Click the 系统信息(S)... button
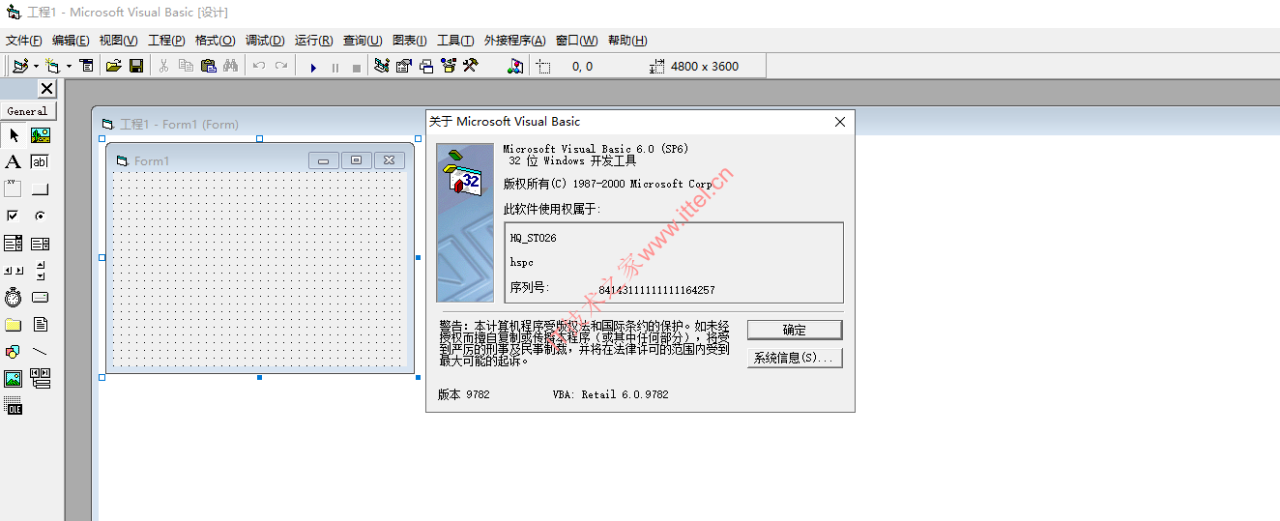1280x521 pixels. coord(795,358)
